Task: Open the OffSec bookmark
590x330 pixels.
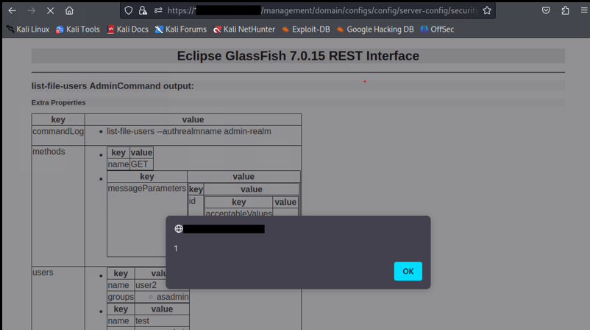Action: pos(437,29)
